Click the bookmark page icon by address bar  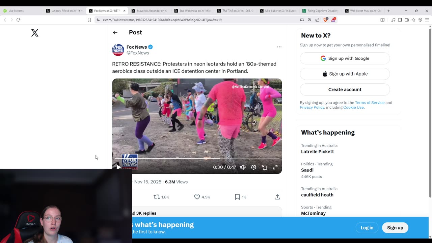click(89, 20)
